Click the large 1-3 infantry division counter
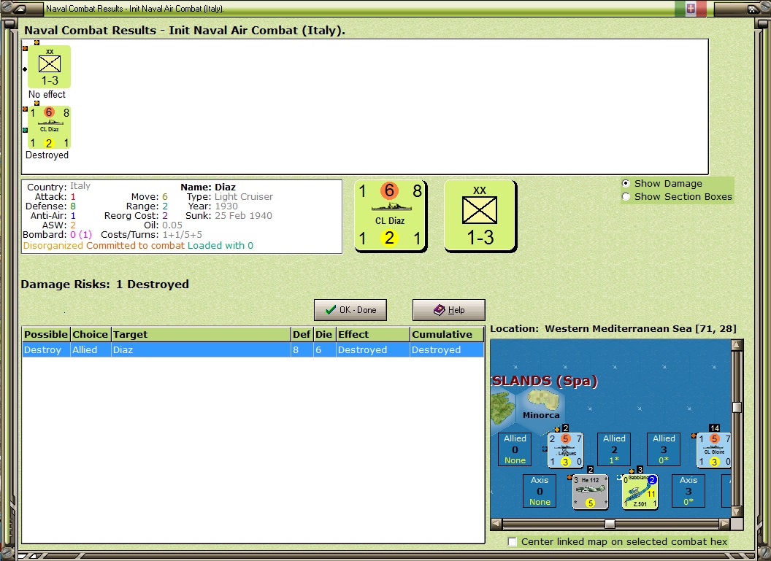Screen dimensions: 771x561 coord(480,216)
